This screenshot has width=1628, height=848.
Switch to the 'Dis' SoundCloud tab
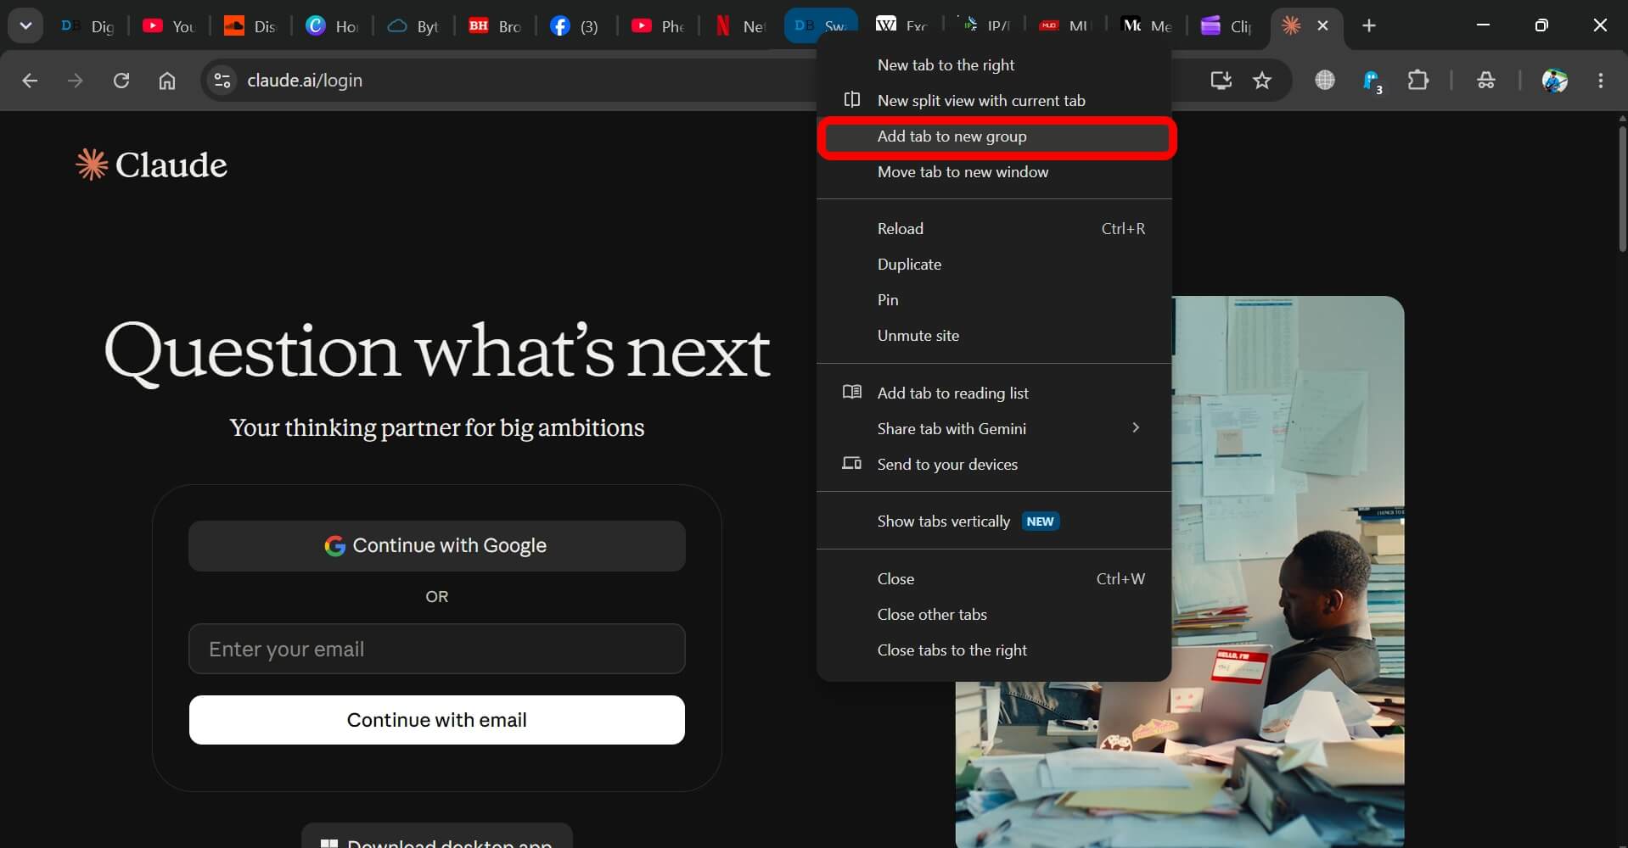(250, 26)
